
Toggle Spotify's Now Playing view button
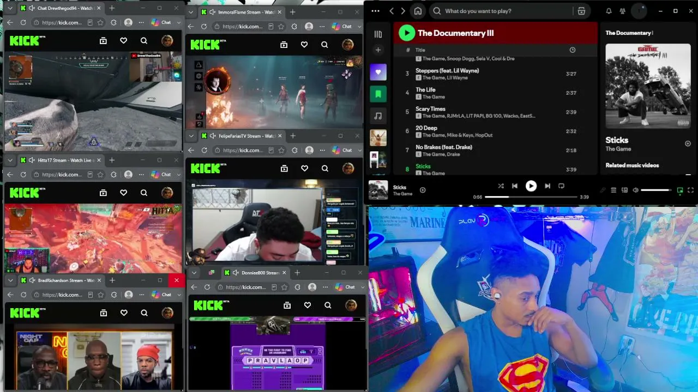680,190
